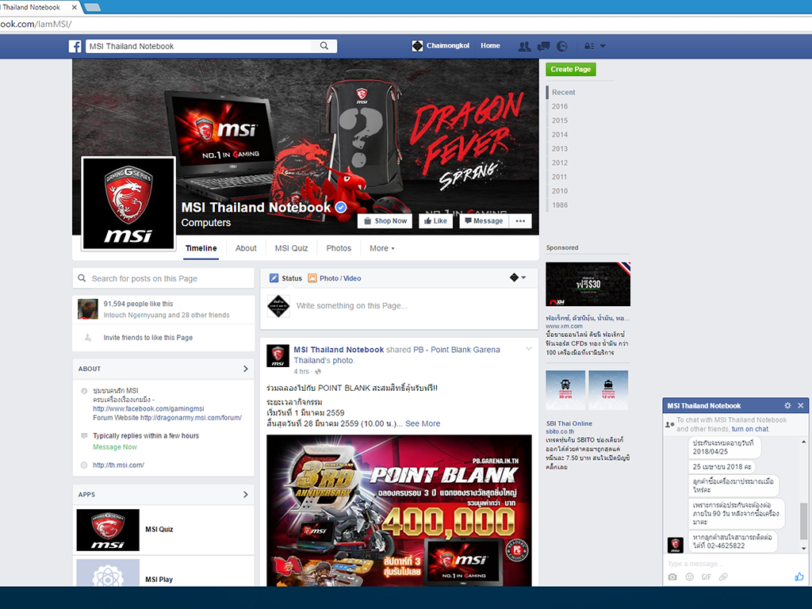Click Search for posts on this Page field
The width and height of the screenshot is (812, 609).
click(163, 278)
